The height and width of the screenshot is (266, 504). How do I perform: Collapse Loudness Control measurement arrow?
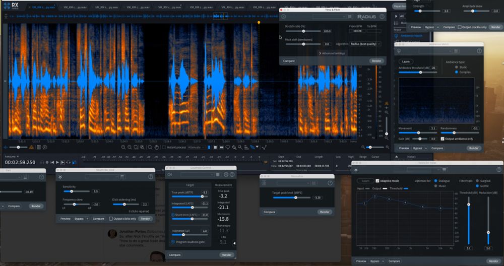234,243
